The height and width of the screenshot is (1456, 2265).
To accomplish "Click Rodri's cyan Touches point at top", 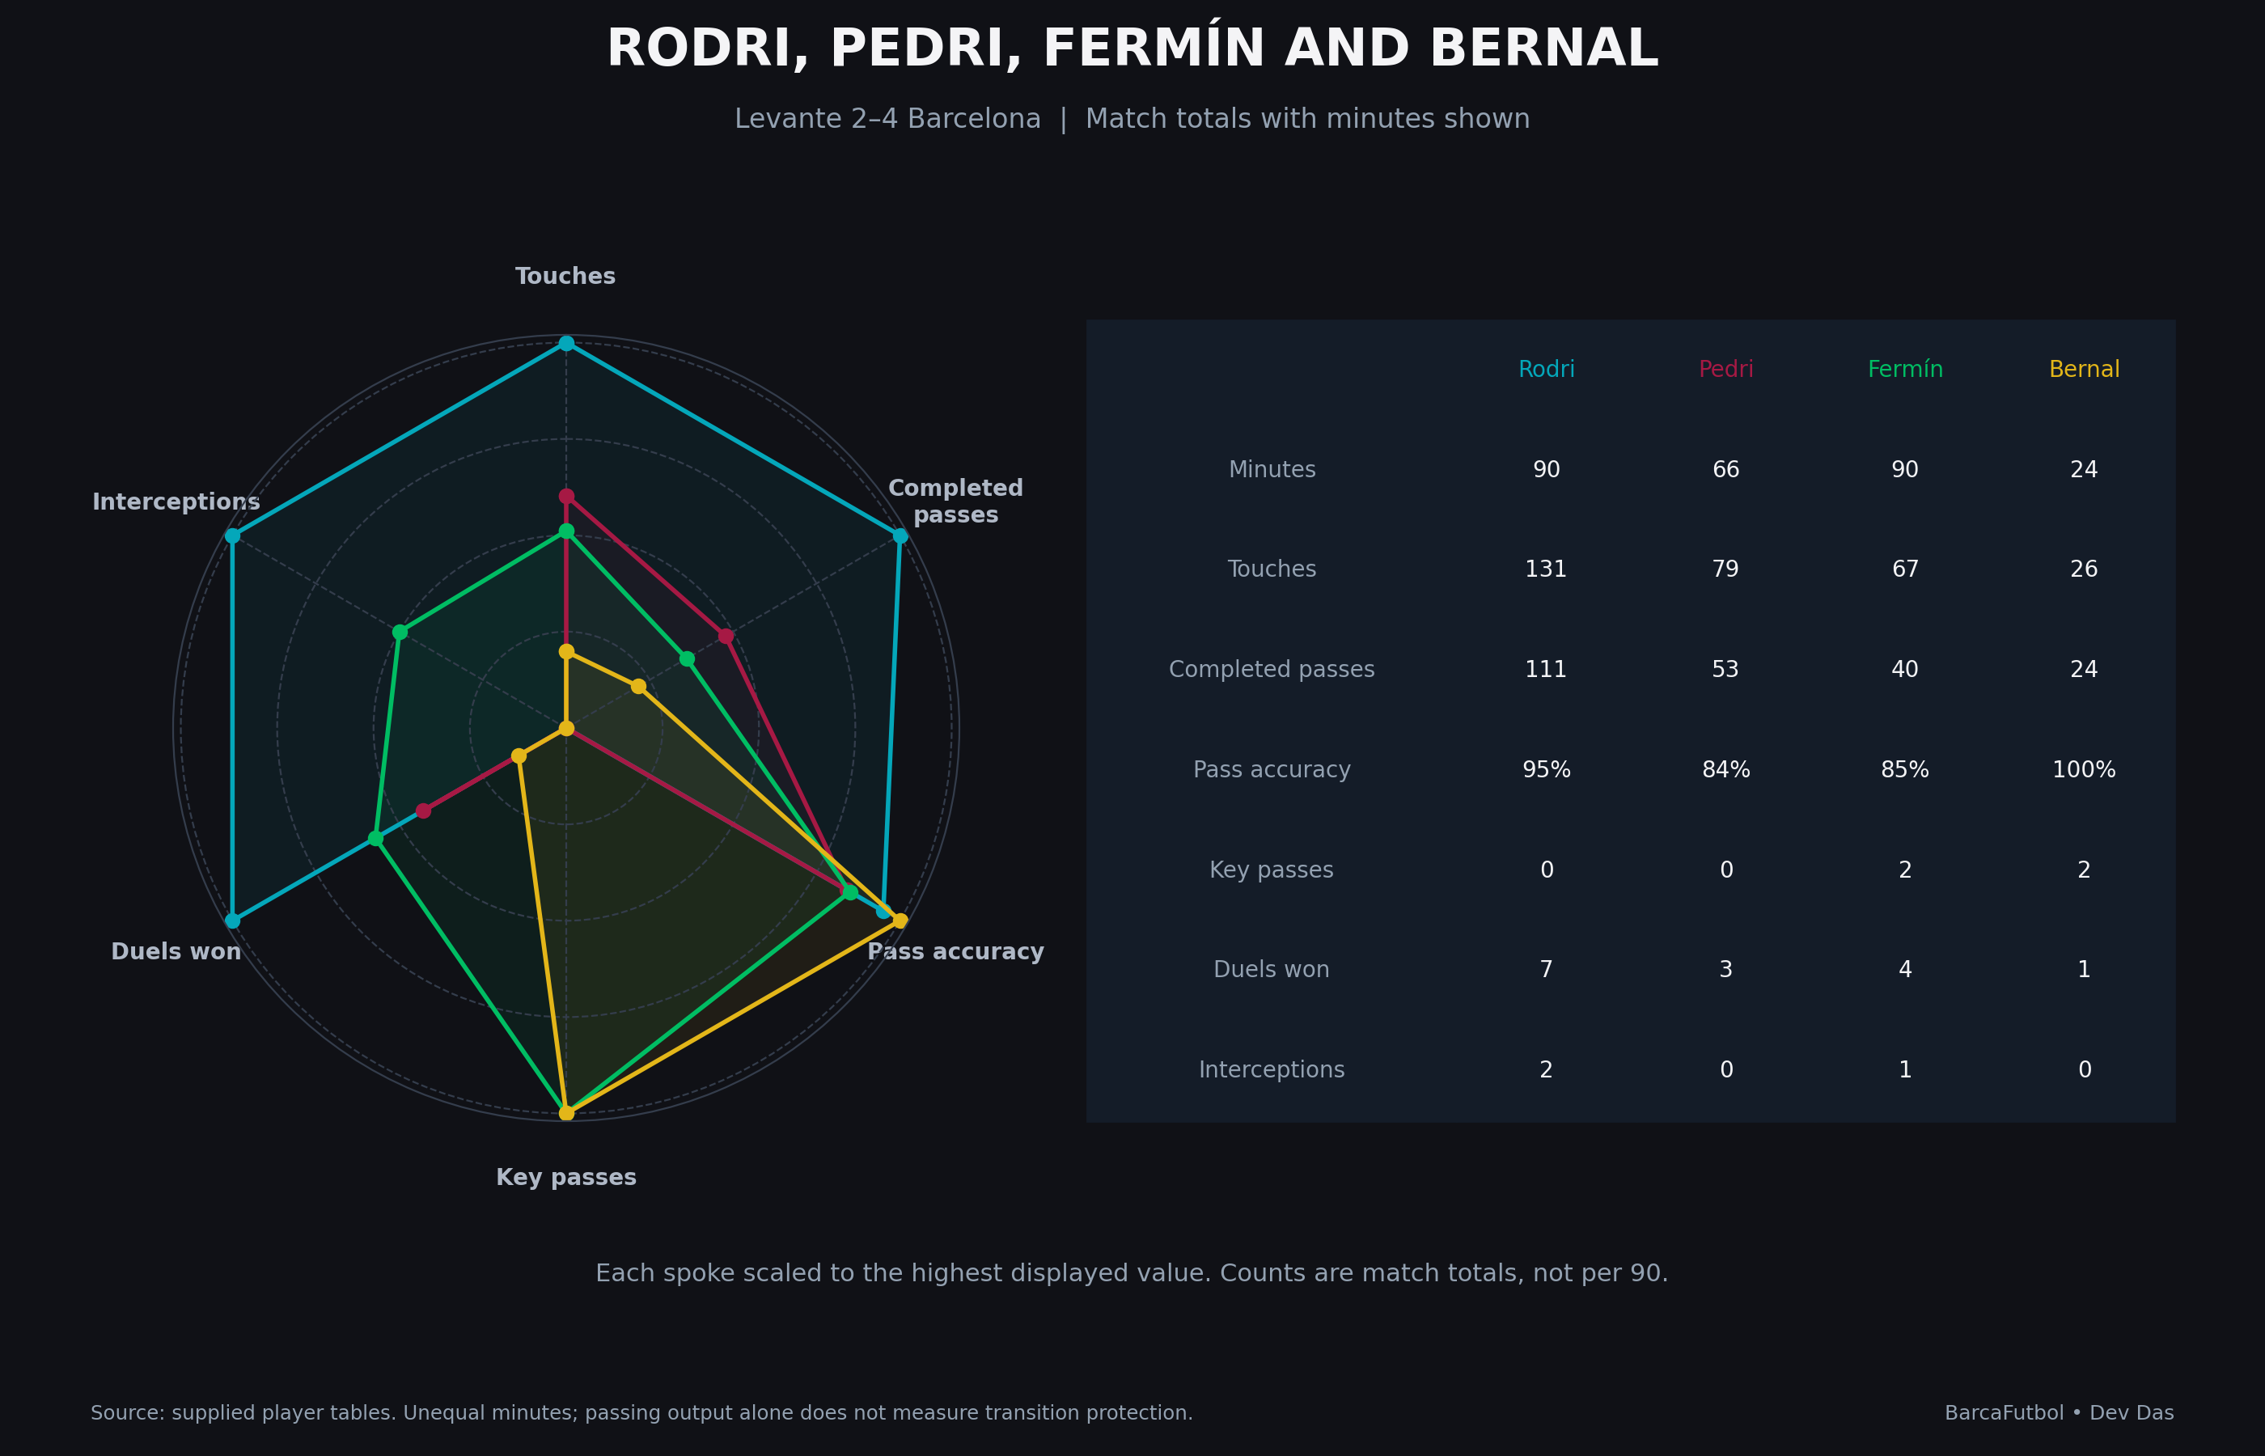I will click(566, 343).
